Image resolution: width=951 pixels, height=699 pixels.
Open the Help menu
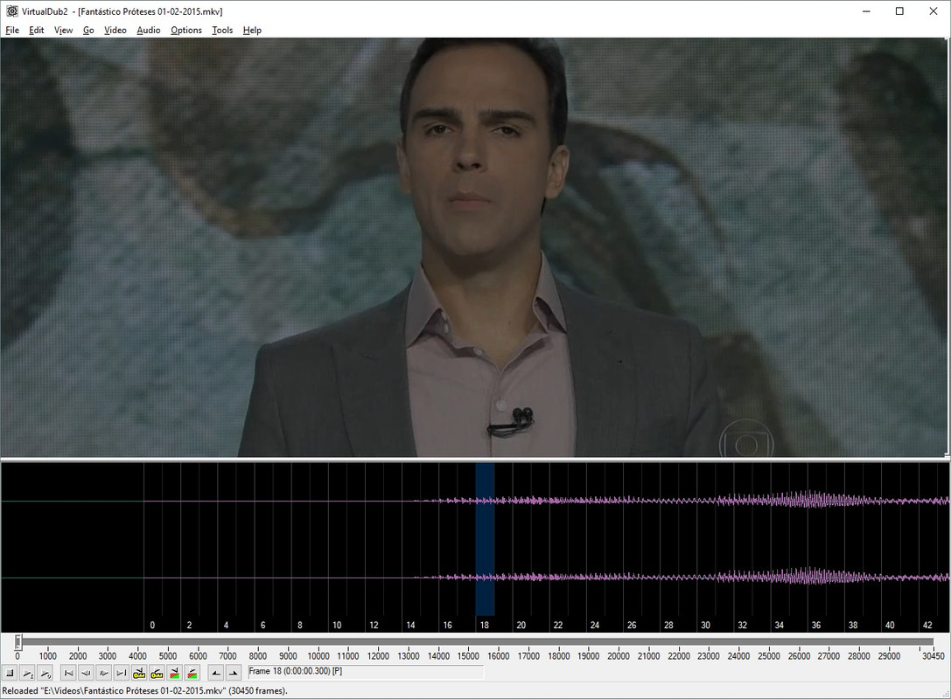[252, 31]
